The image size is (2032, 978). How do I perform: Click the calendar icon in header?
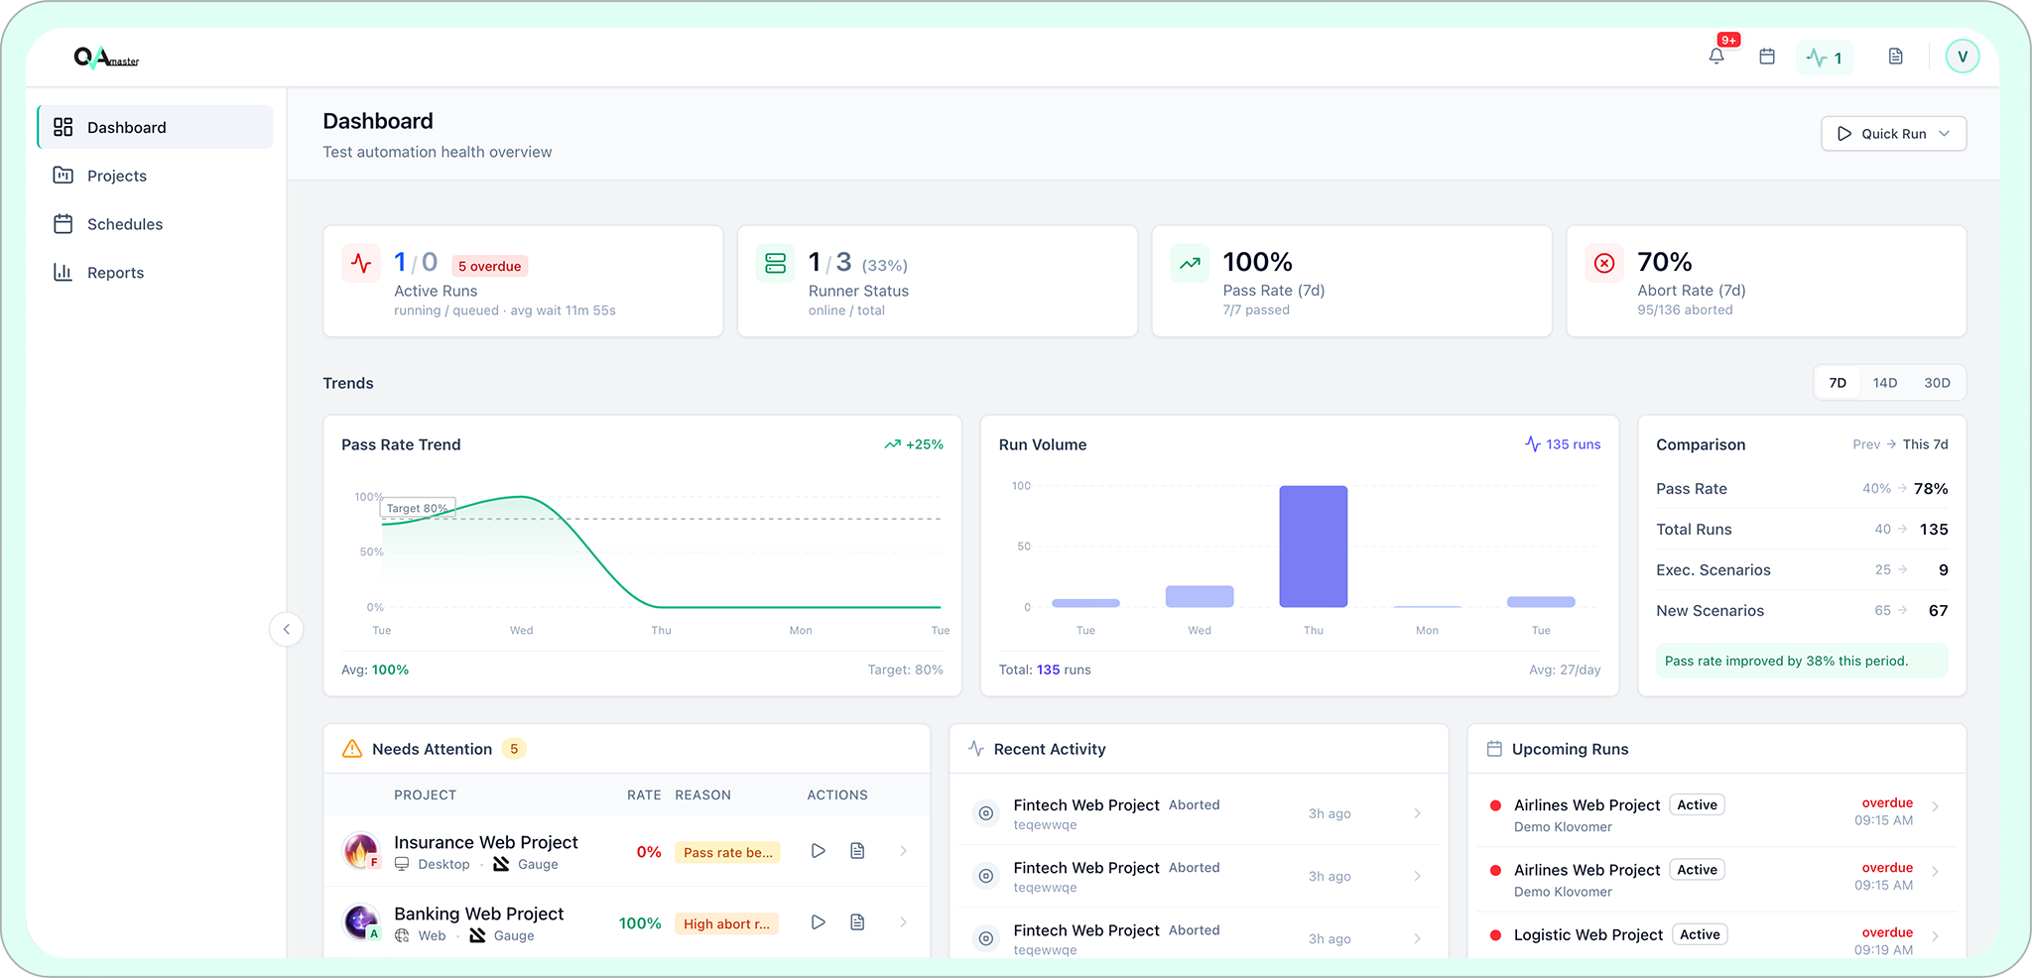1767,57
